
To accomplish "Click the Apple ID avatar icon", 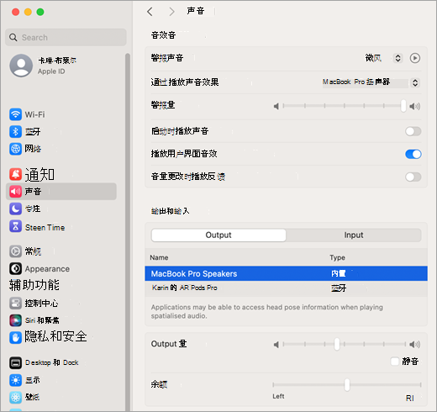I will (x=21, y=66).
